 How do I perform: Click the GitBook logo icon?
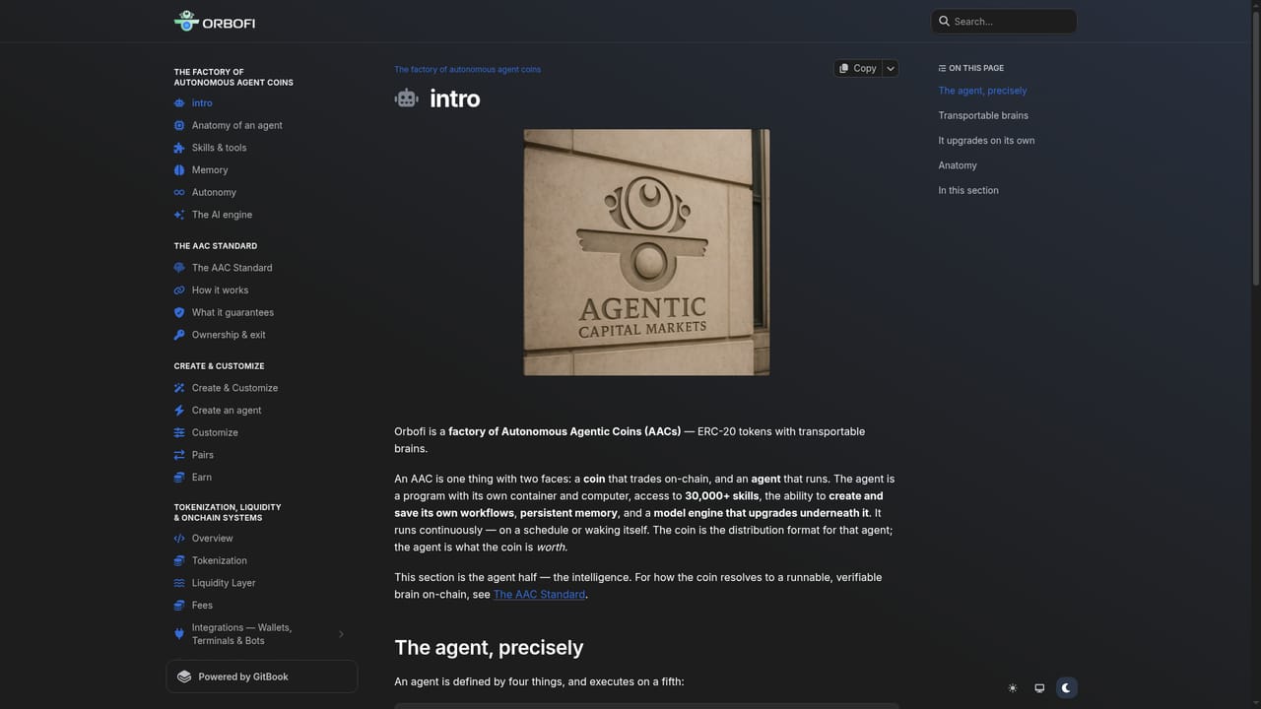tap(184, 677)
